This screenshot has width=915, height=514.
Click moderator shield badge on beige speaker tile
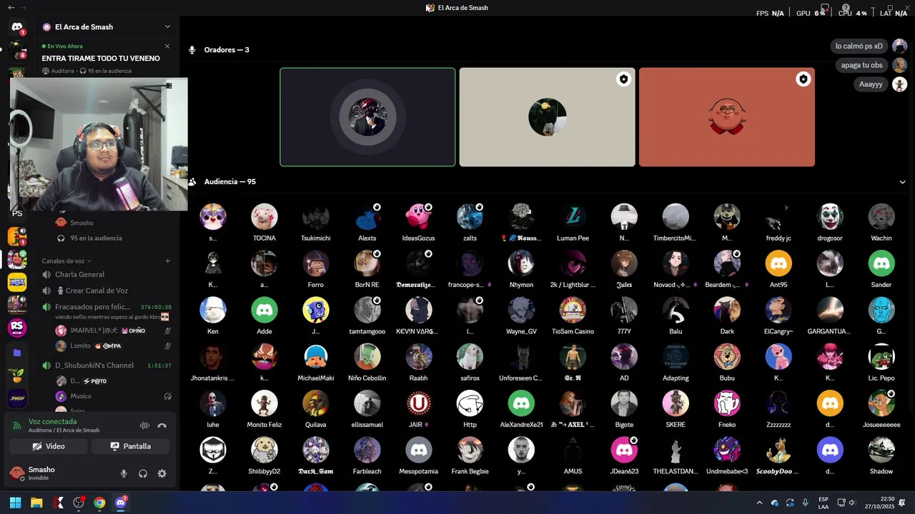(623, 79)
